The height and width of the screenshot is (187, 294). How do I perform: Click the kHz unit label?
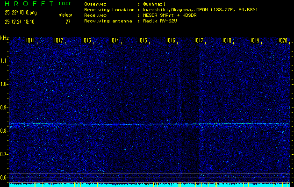tap(4, 37)
